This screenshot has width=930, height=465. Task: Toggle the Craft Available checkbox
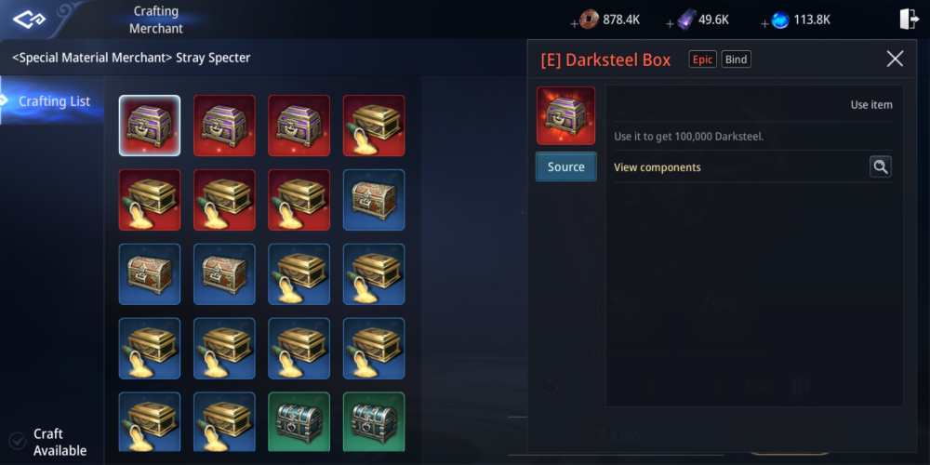coord(18,442)
